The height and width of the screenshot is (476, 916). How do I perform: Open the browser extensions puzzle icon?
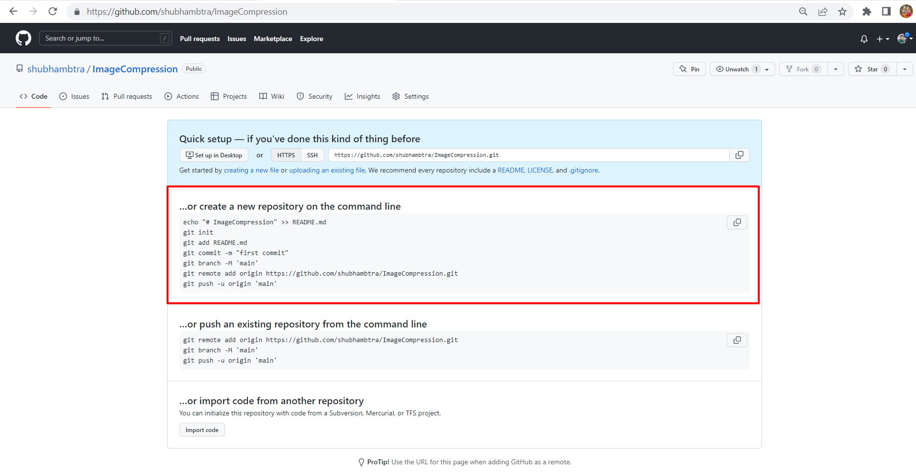tap(867, 12)
